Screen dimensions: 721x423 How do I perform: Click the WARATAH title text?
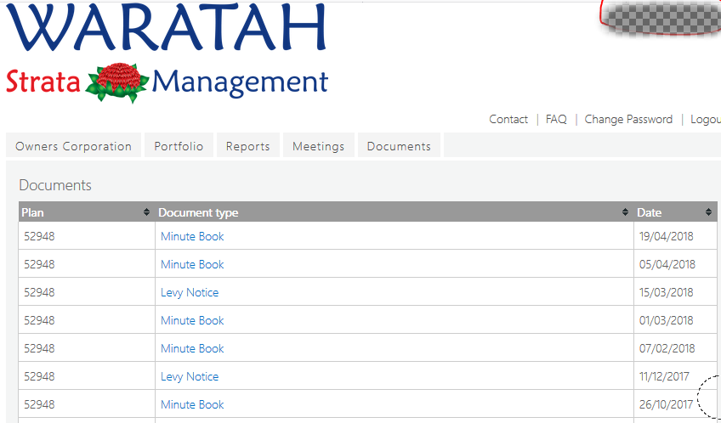pos(166,26)
